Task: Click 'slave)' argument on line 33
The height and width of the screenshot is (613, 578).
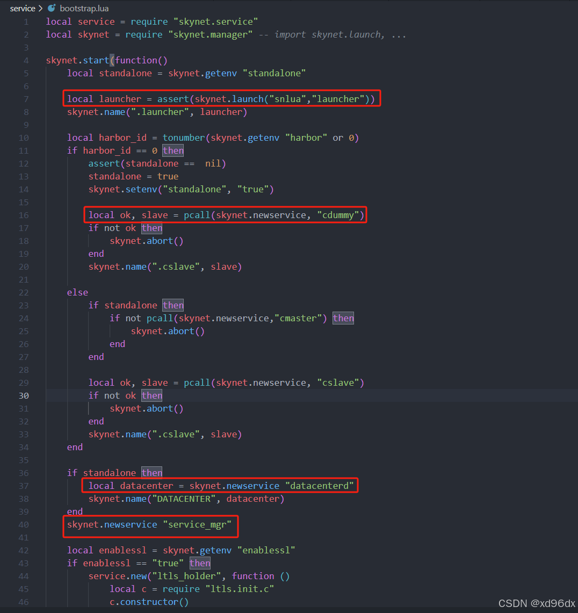Action: (x=226, y=434)
